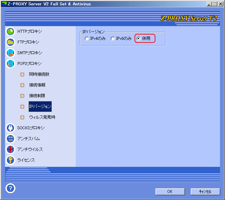Click the green HTTPプロキシ icon
The image size is (225, 200).
tap(10, 31)
